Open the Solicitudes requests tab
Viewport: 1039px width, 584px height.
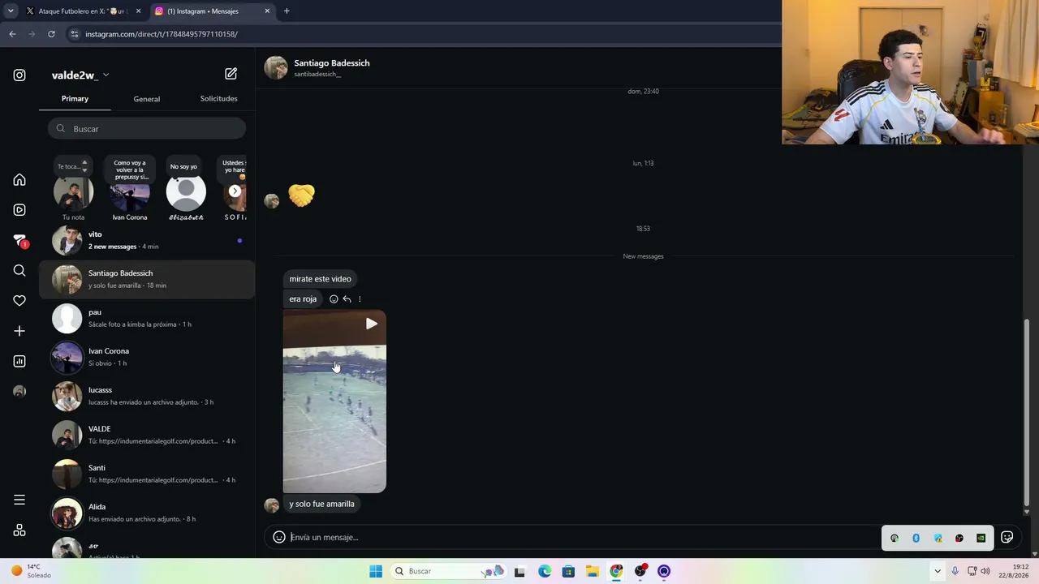pyautogui.click(x=218, y=99)
